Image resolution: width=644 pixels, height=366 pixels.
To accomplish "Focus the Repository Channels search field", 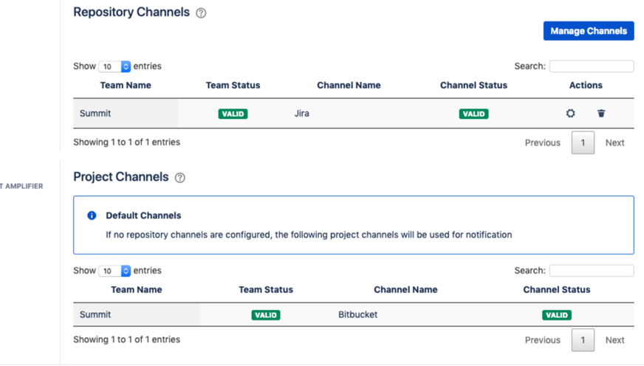I will pos(591,66).
